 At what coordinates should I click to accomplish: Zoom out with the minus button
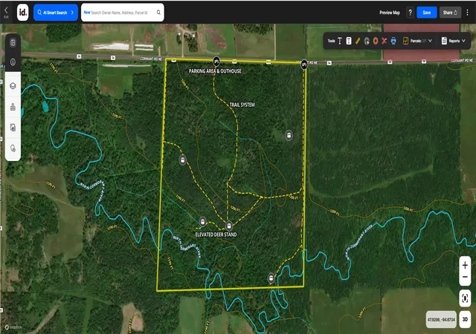[x=465, y=277]
